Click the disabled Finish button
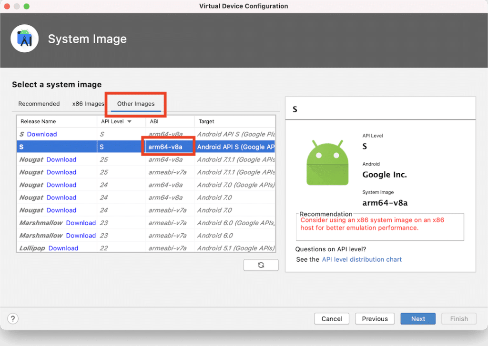This screenshot has width=488, height=346. tap(459, 319)
